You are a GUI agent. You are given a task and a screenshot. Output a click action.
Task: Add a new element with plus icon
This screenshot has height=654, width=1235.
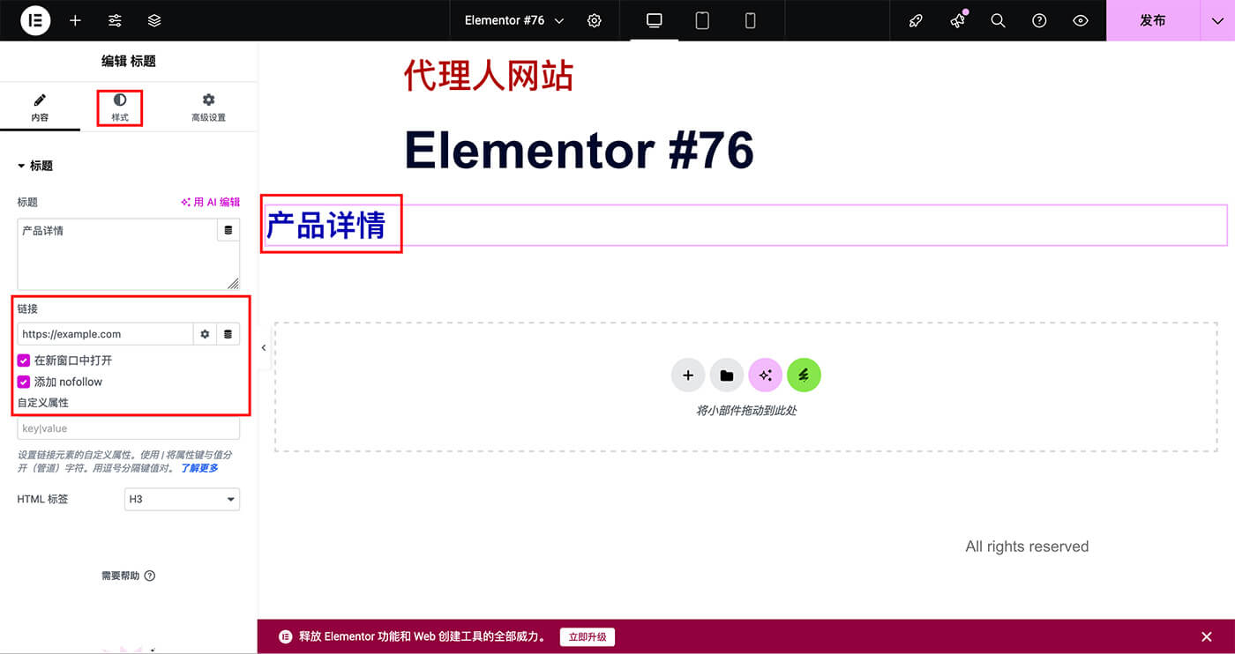(x=75, y=20)
